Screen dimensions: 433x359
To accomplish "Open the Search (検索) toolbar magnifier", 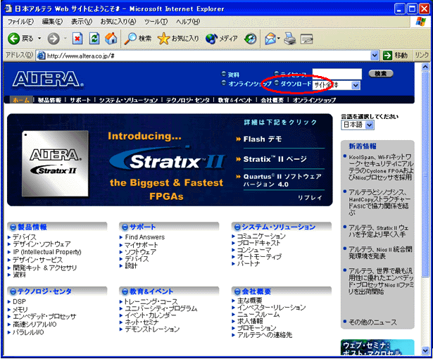I will click(130, 38).
